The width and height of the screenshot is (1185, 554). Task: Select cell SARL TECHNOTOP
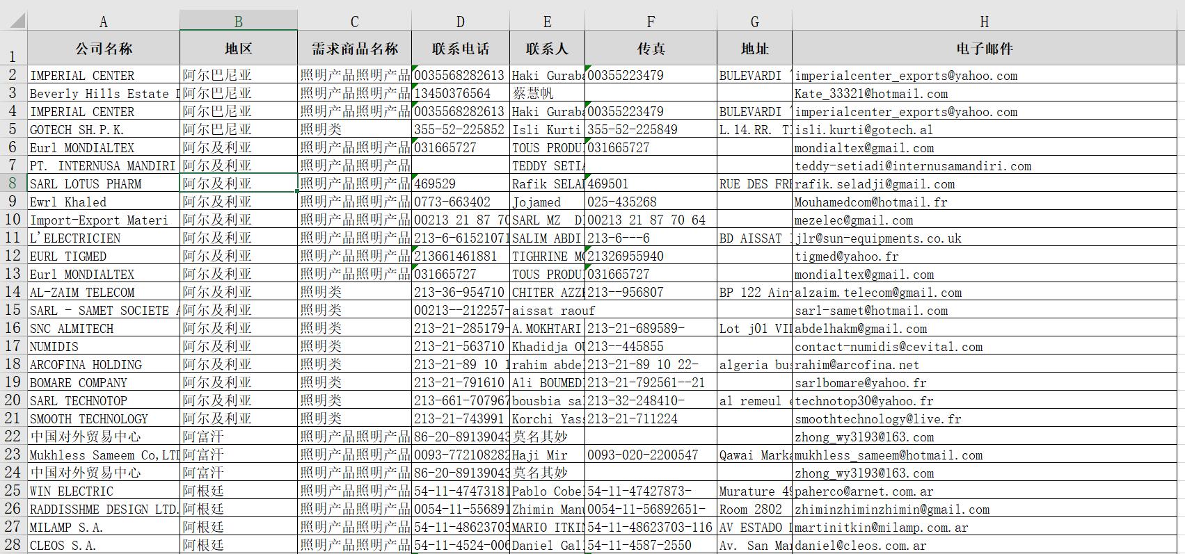point(104,400)
